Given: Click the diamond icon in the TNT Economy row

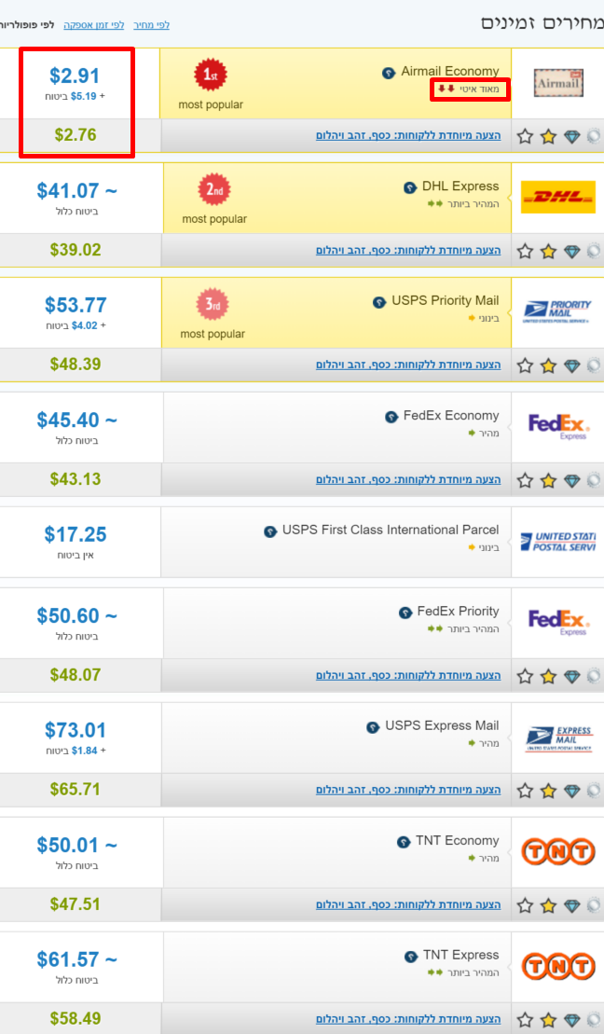Looking at the screenshot, I should (571, 905).
